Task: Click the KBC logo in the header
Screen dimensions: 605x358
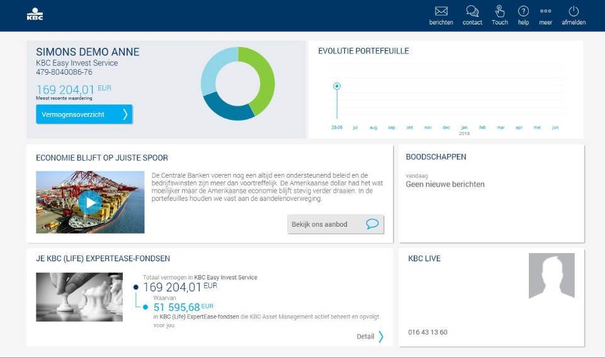Action: click(35, 14)
